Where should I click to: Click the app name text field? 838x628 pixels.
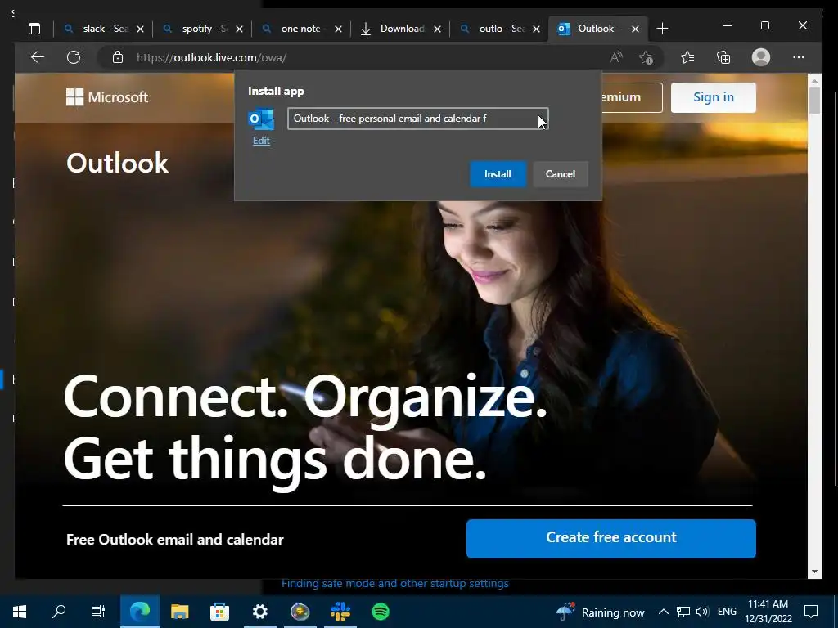pyautogui.click(x=418, y=119)
